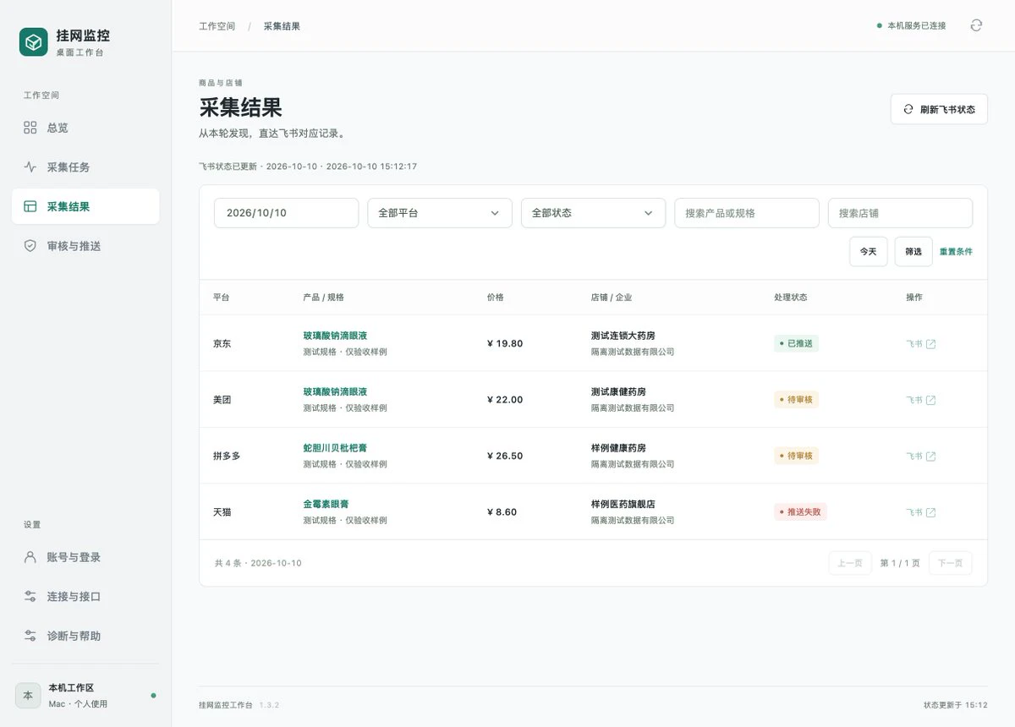Open the 全部平台 platform dropdown
Viewport: 1015px width, 727px height.
click(440, 213)
